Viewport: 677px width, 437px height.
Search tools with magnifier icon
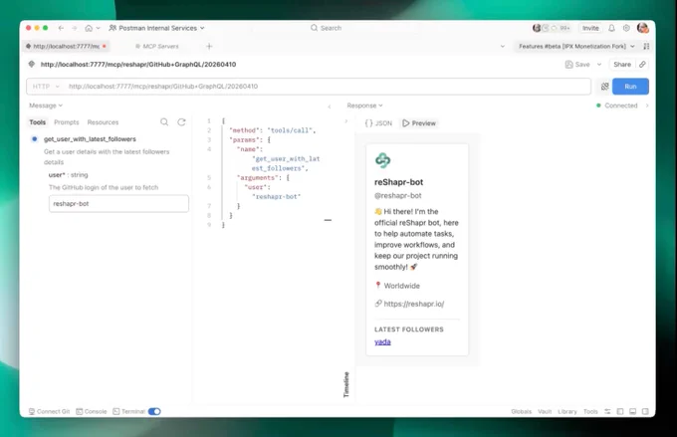click(164, 122)
